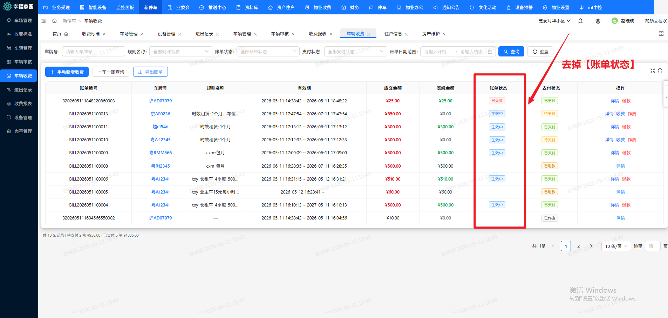Open the 设备预警 top menu

pos(520,7)
